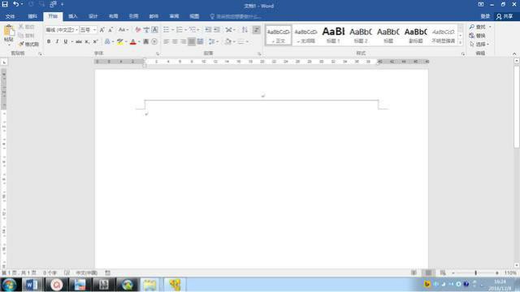Click the sort A-Z icon
Screen dimensions: 520x292
245,30
